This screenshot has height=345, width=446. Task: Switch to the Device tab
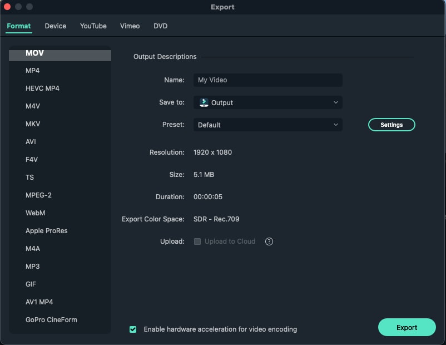pyautogui.click(x=56, y=26)
